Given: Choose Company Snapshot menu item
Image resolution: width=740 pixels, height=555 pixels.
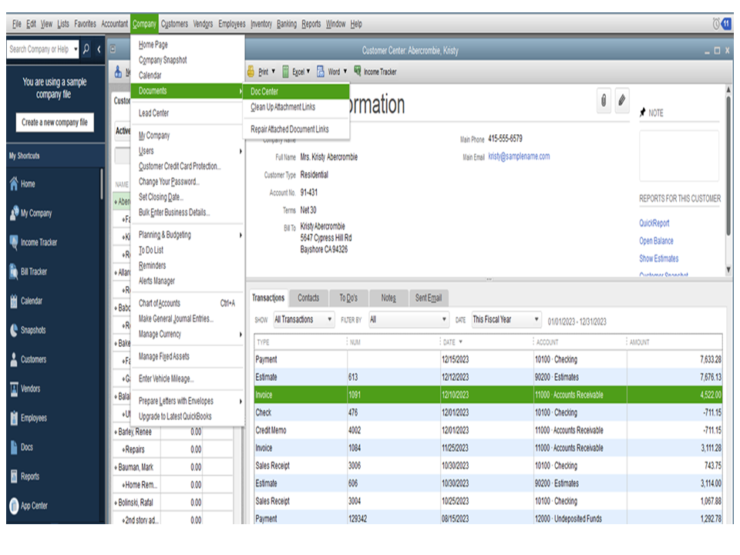Looking at the screenshot, I should 188,60.
